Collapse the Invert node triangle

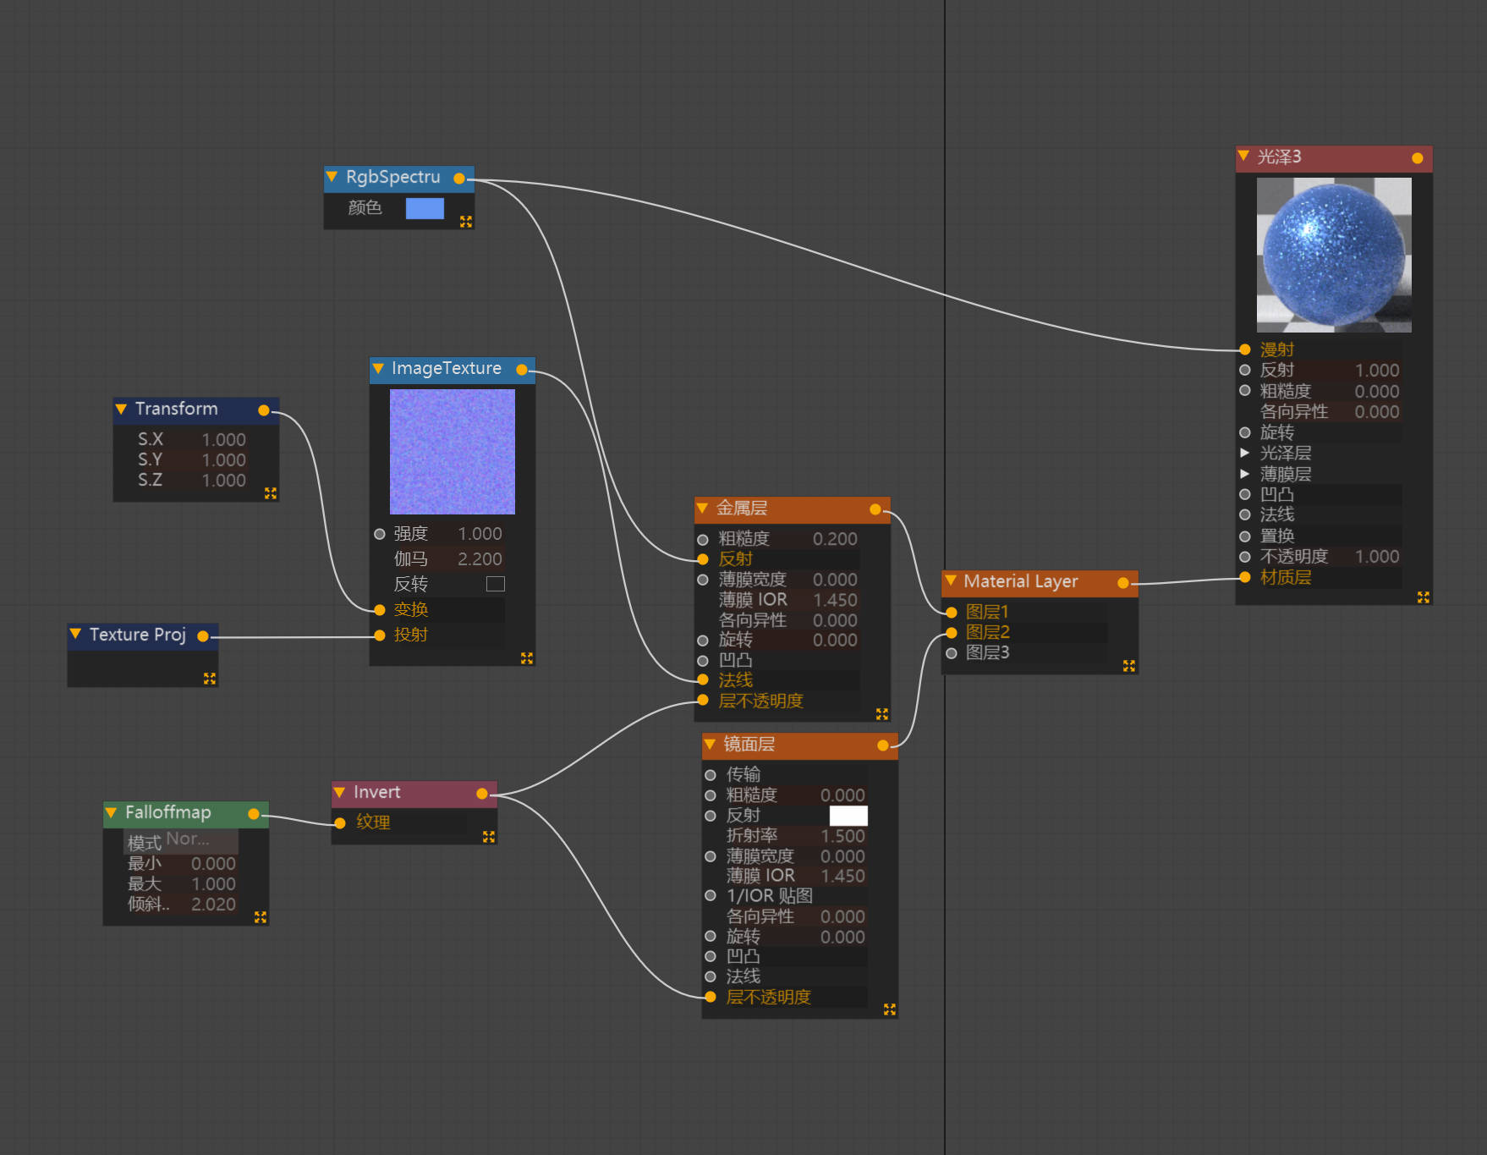(339, 793)
